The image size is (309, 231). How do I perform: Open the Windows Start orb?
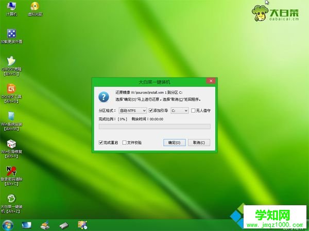point(8,225)
